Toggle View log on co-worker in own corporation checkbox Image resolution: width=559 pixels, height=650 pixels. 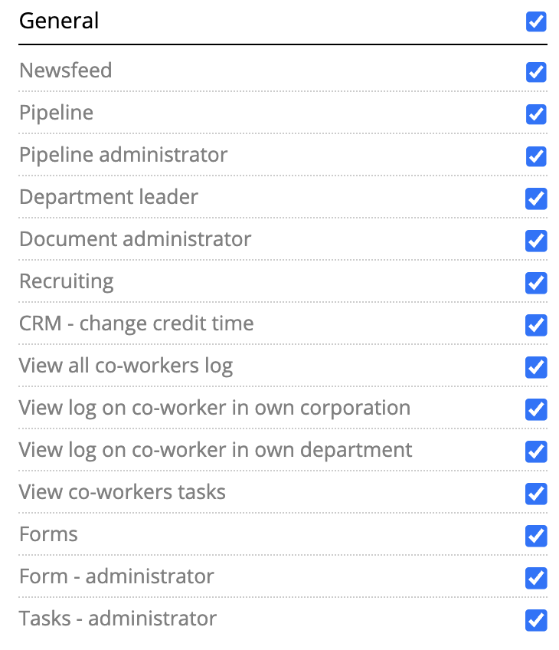tap(536, 409)
